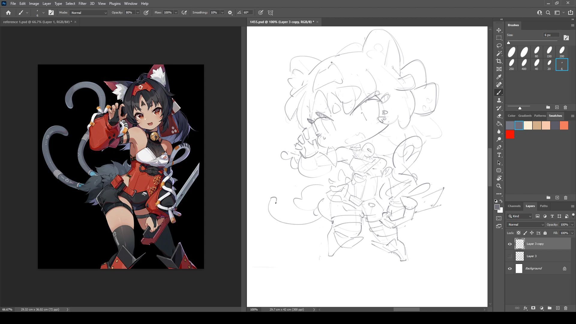Expand the layer Fill dropdown
The image size is (576, 324).
(x=572, y=233)
